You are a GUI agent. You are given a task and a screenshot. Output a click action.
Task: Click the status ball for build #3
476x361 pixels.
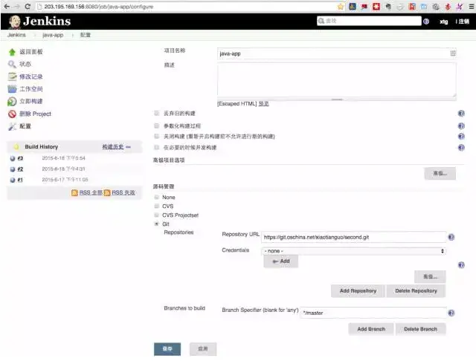pyautogui.click(x=13, y=158)
